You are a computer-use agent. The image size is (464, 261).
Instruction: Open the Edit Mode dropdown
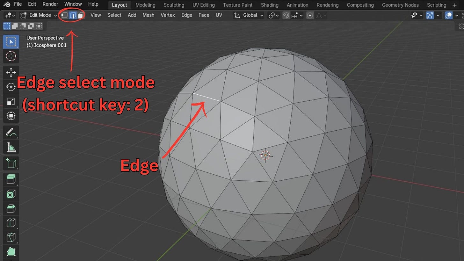pos(39,15)
